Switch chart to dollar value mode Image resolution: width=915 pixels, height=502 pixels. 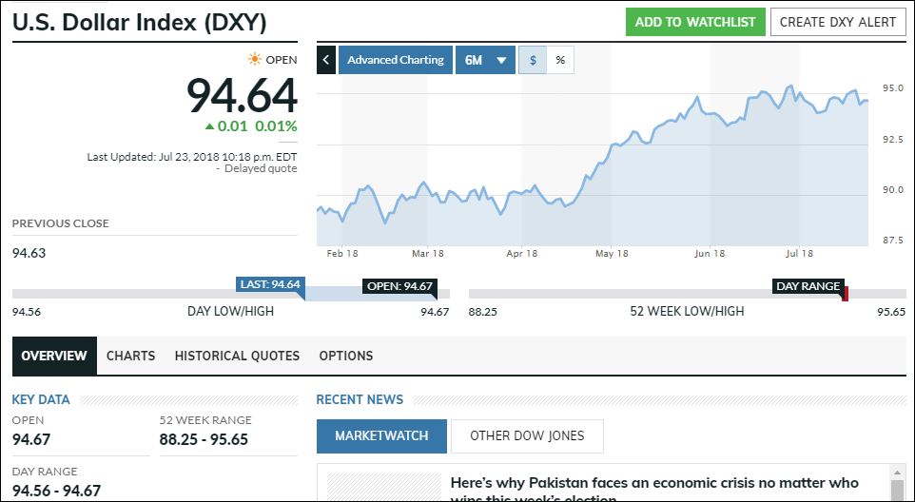point(533,60)
